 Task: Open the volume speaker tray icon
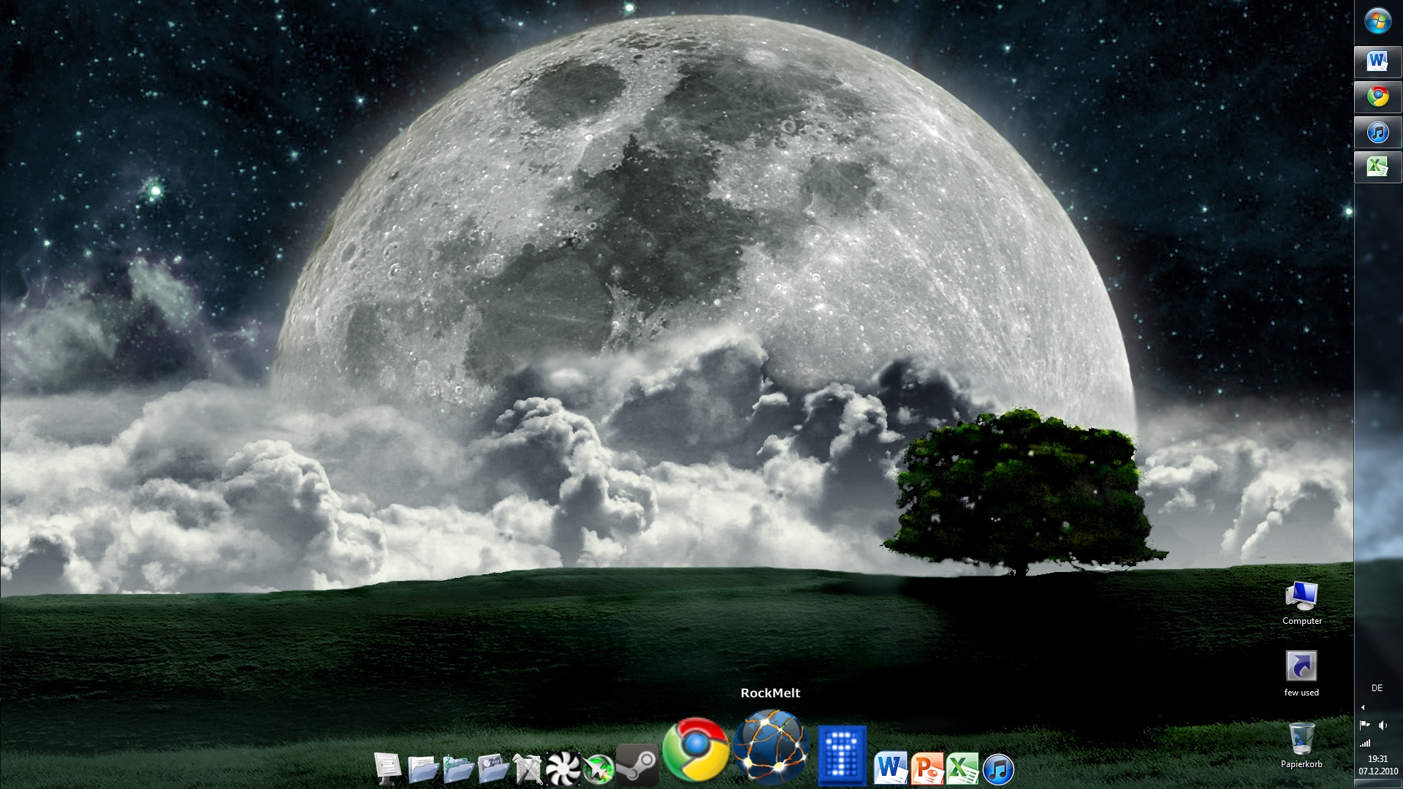coord(1383,725)
